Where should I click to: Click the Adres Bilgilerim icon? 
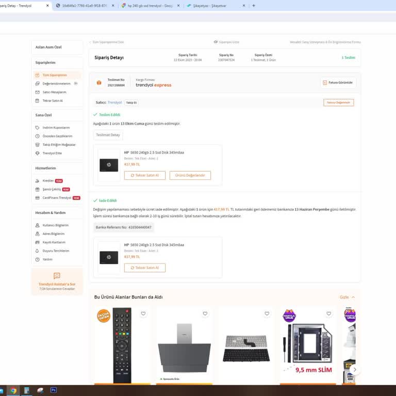tap(37, 234)
